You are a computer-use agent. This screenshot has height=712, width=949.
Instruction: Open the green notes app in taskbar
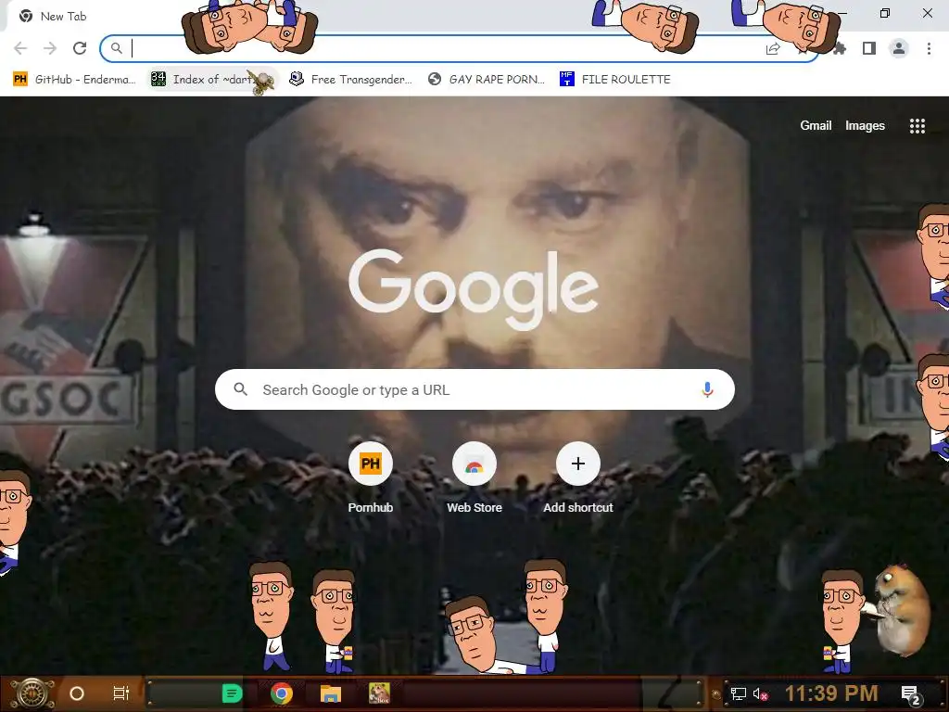pyautogui.click(x=232, y=693)
